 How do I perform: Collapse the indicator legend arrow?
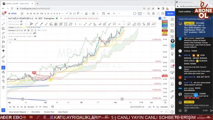[x=10, y=42]
